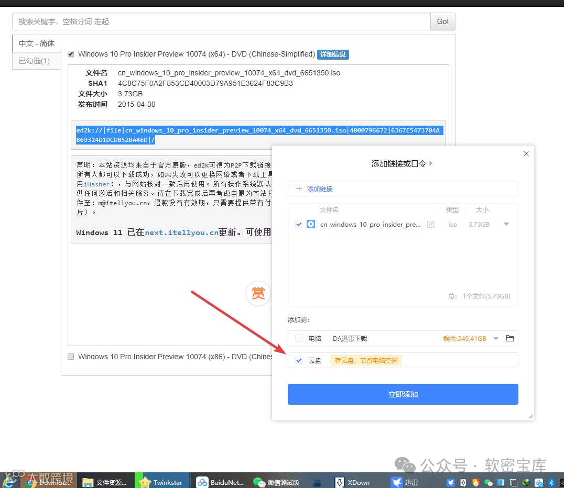Screen dimensions: 564x488
Task: Click the total 1个文件(3.73GB) summary
Action: tap(486, 296)
